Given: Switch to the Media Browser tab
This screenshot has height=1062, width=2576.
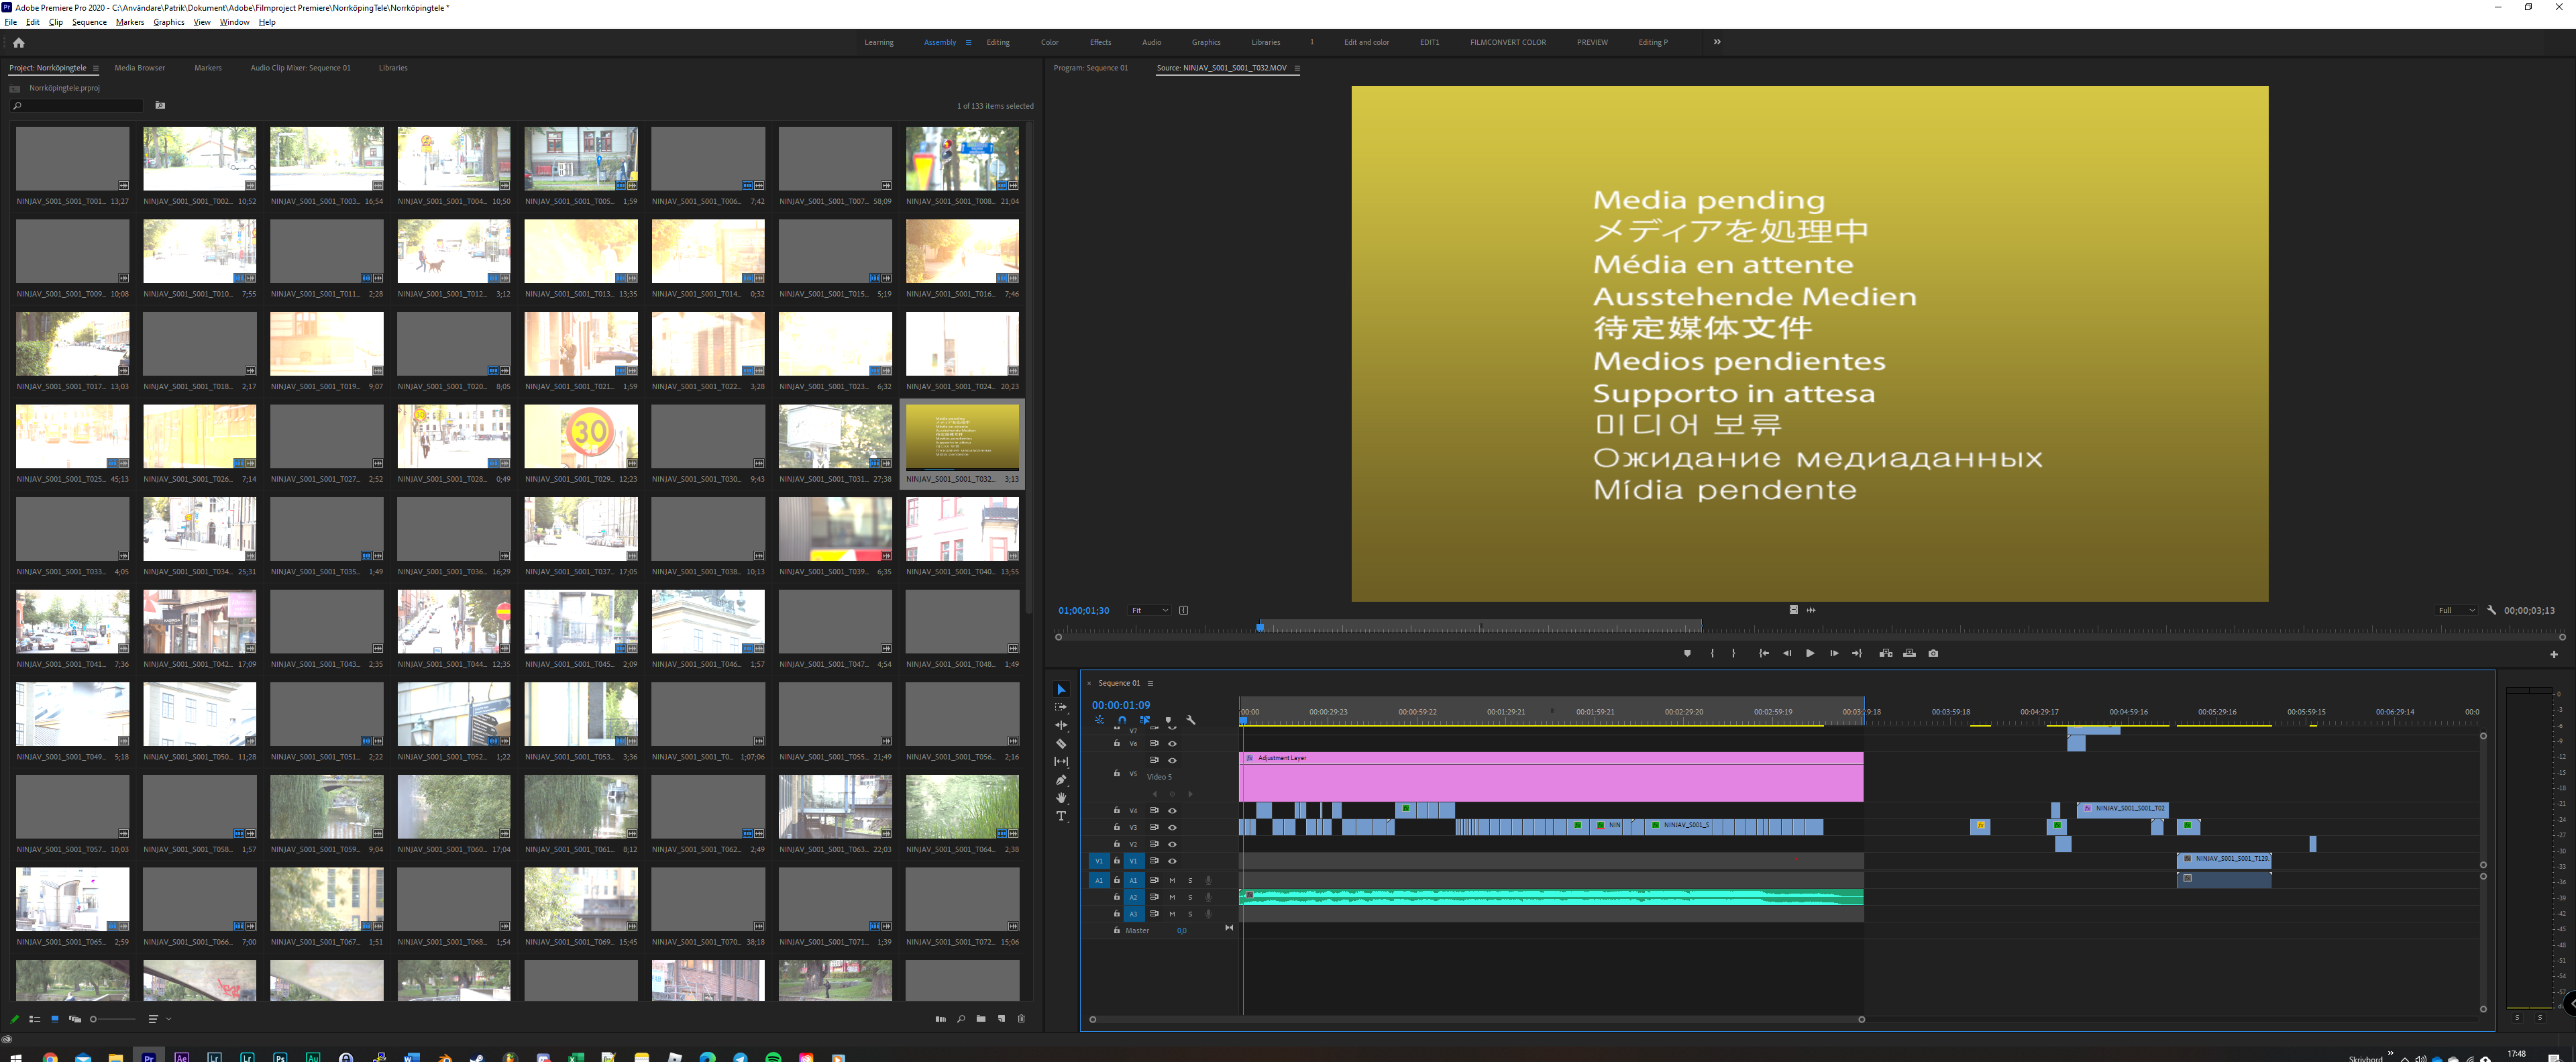Looking at the screenshot, I should (140, 68).
